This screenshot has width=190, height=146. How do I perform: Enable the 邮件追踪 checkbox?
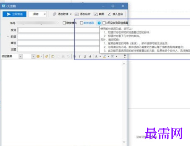(81, 23)
